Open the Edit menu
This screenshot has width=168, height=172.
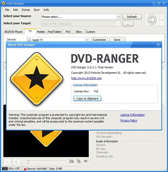(x=15, y=10)
